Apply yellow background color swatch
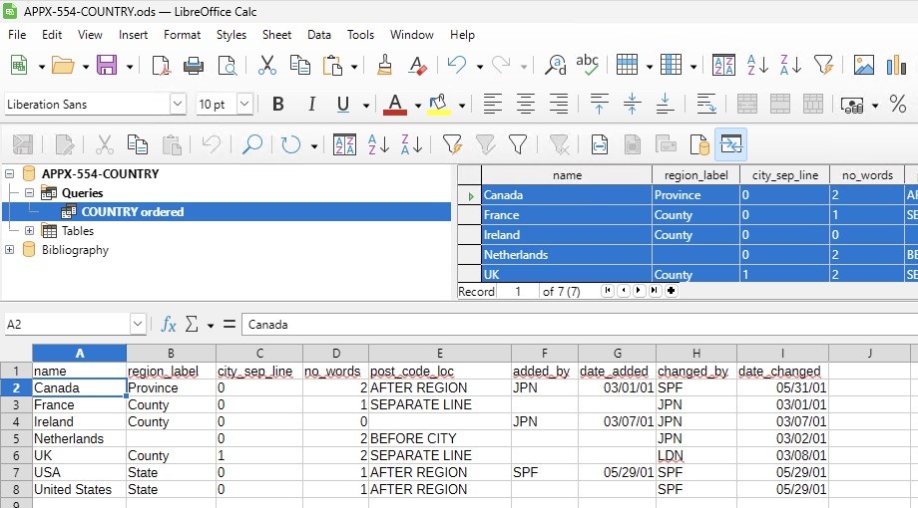918x508 pixels. [x=438, y=112]
